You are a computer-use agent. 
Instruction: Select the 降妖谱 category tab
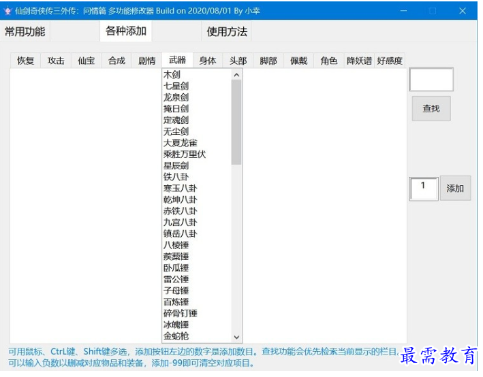coord(359,61)
